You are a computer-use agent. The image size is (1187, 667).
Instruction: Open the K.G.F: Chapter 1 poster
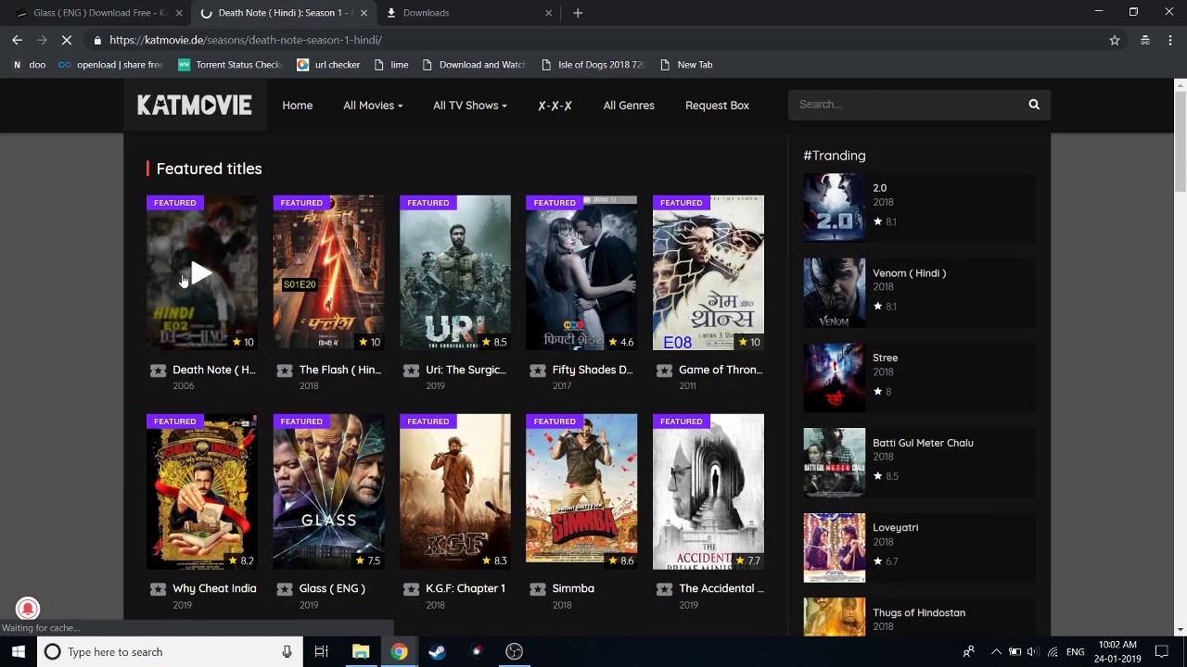click(454, 491)
